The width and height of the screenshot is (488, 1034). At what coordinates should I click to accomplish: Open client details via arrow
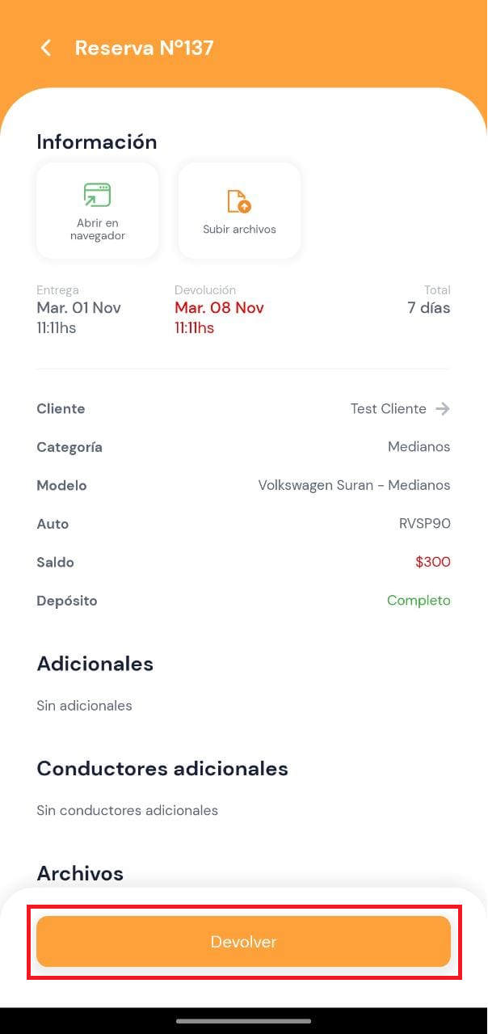tap(442, 409)
